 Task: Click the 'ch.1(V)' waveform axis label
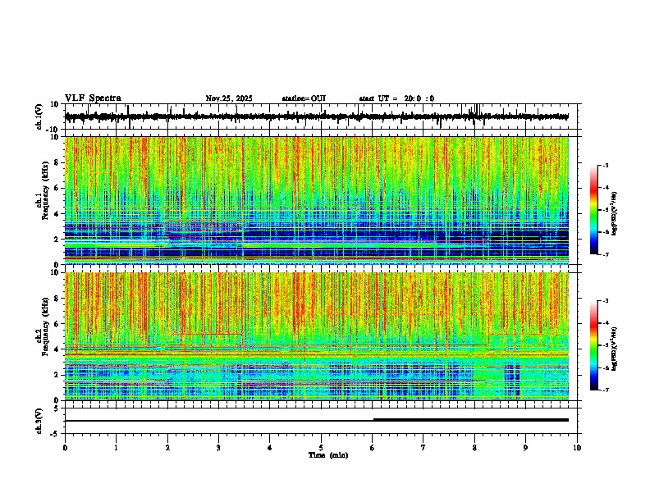39,116
